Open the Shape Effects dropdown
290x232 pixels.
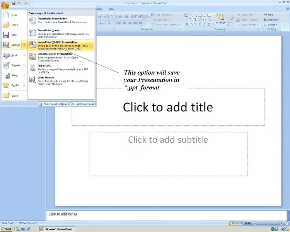[x=247, y=25]
